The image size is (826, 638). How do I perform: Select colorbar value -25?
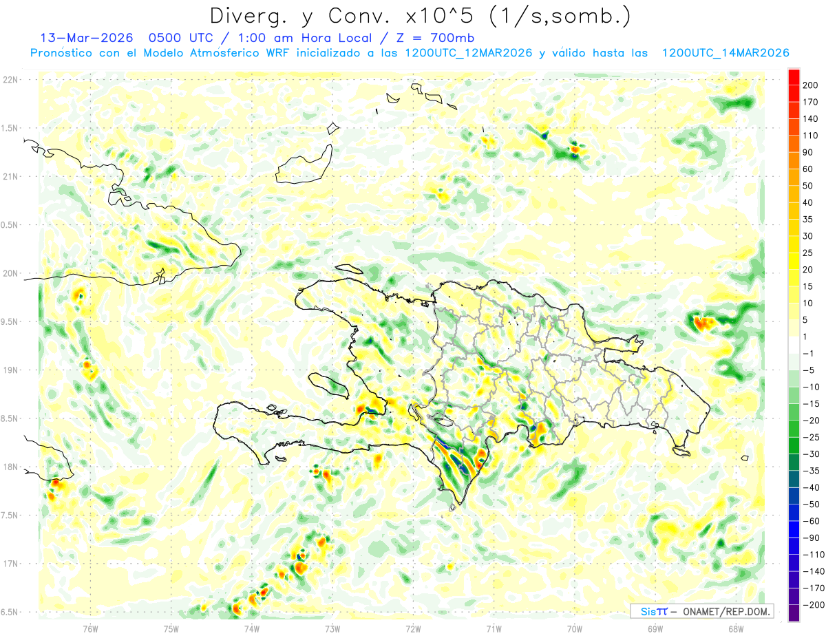(811, 437)
